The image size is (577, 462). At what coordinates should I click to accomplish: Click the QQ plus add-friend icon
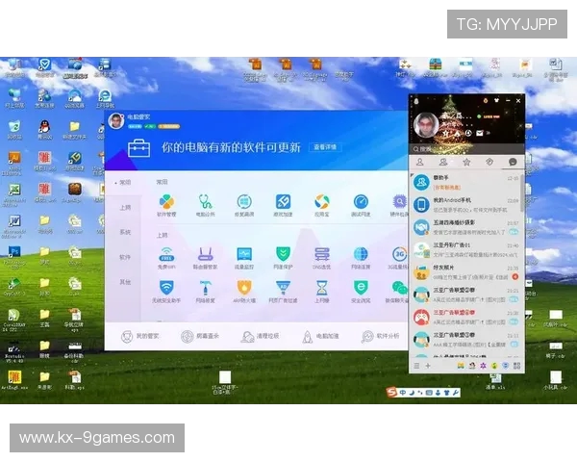click(428, 366)
